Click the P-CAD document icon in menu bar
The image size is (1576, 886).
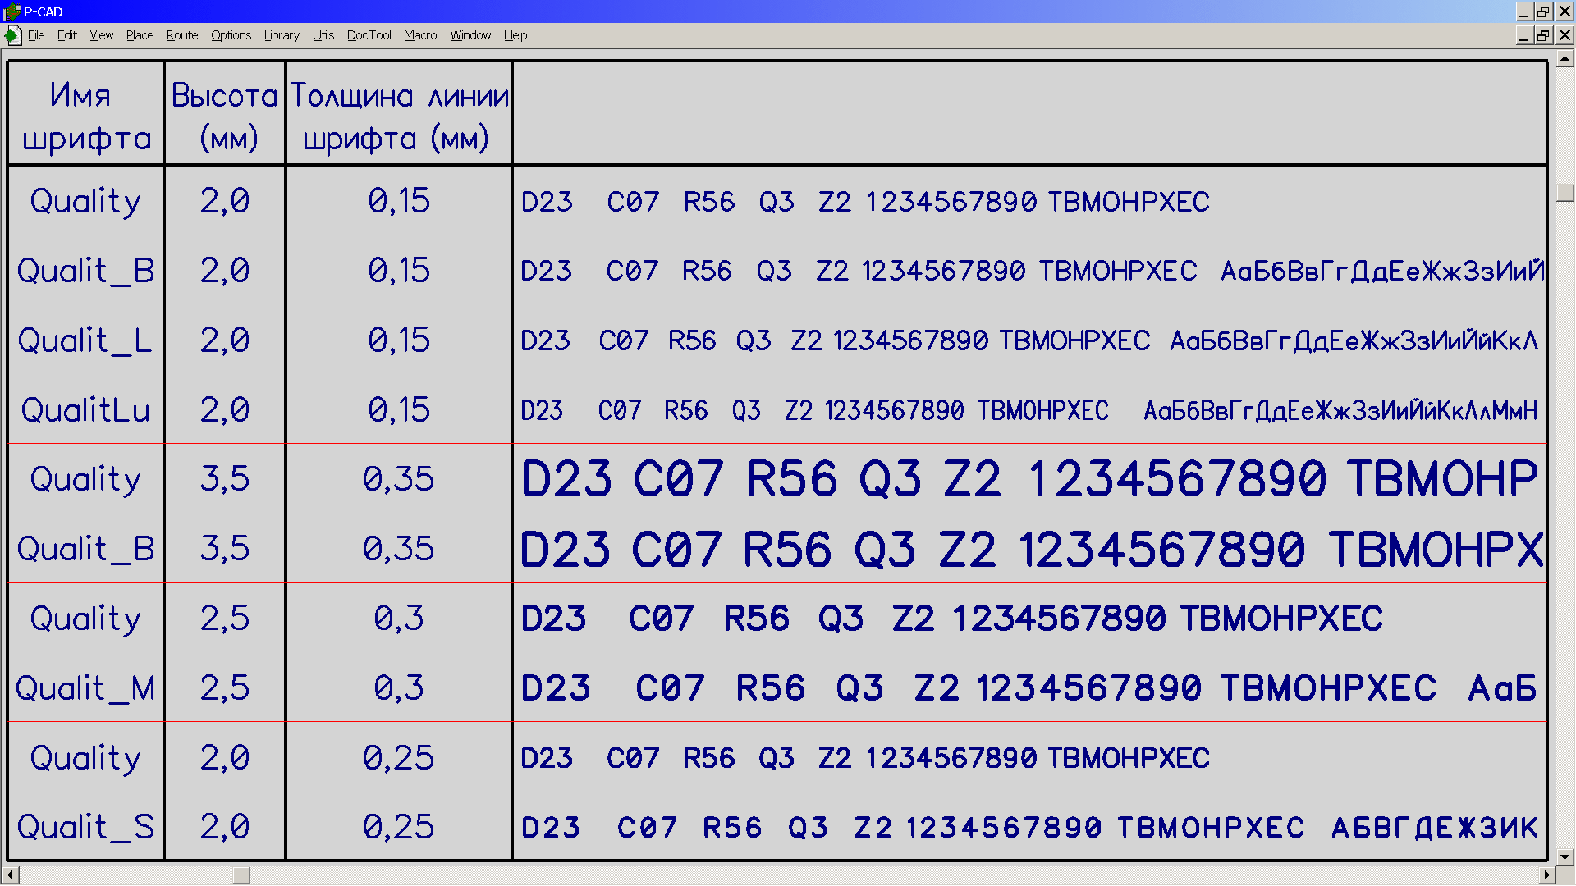point(12,35)
